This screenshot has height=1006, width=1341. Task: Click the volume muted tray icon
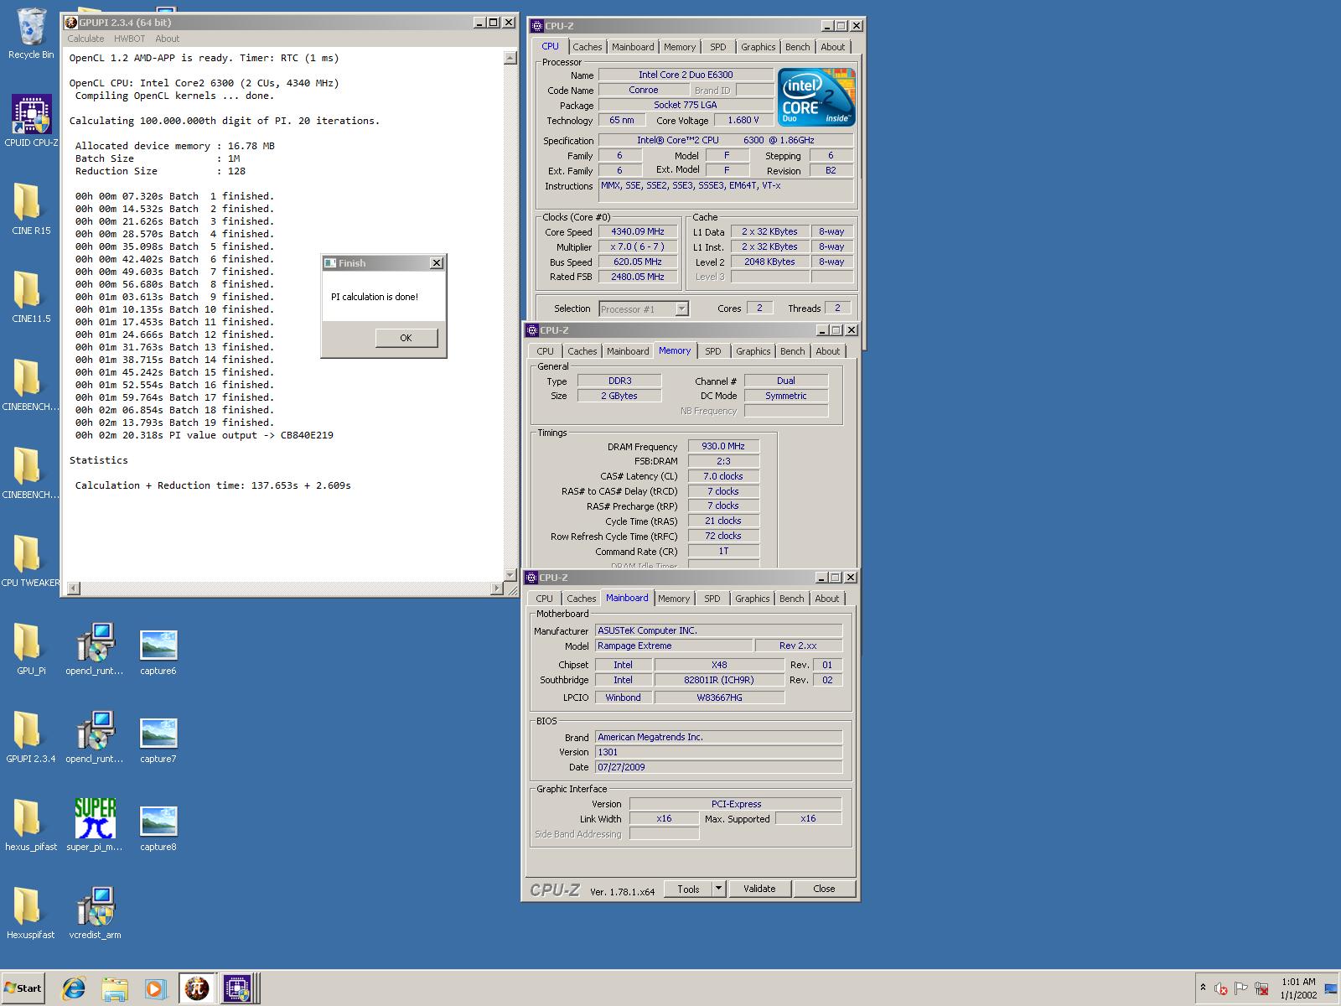tap(1221, 988)
